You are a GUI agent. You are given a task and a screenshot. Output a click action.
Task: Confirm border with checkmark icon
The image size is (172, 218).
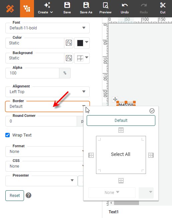tap(152, 111)
